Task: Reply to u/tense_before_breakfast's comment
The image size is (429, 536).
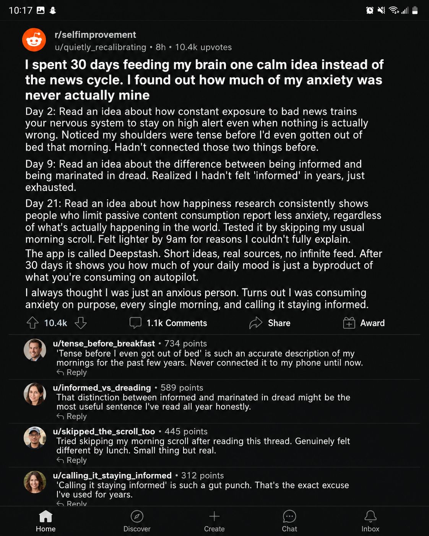Action: pos(71,372)
